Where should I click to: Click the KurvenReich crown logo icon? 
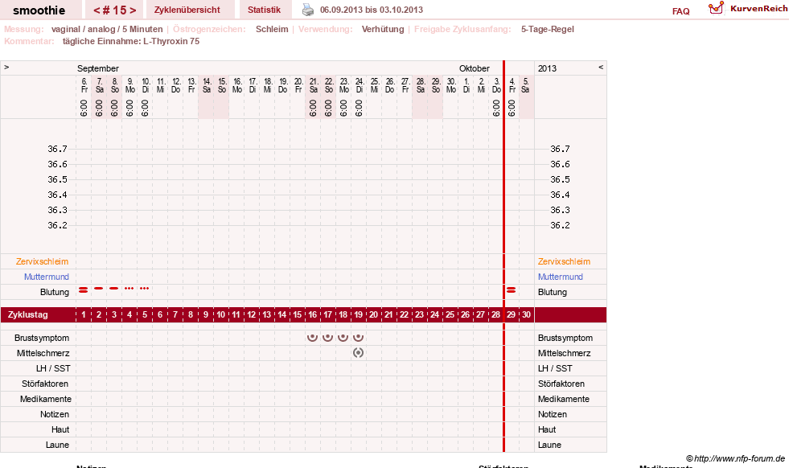tap(716, 8)
